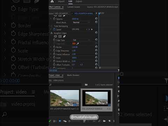Expand the Opacity property arrow
Screen dimensions: 168x126
tap(51, 19)
